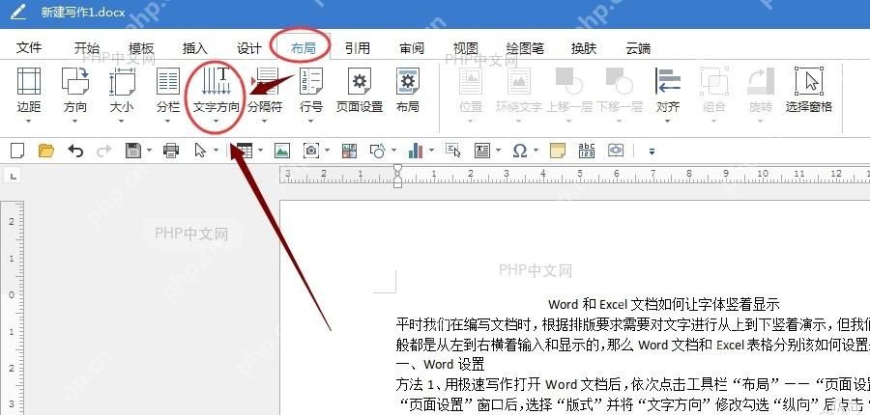Open the 文件 menu
This screenshot has width=870, height=415.
(x=29, y=48)
